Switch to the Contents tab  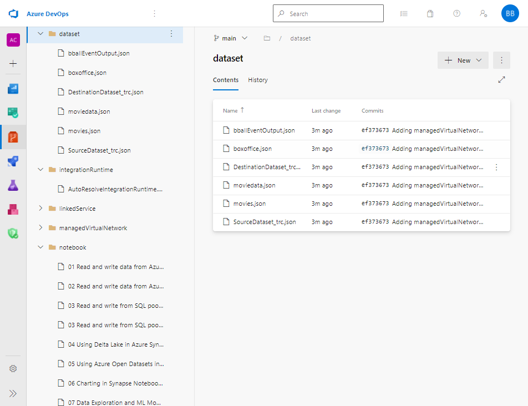click(226, 80)
